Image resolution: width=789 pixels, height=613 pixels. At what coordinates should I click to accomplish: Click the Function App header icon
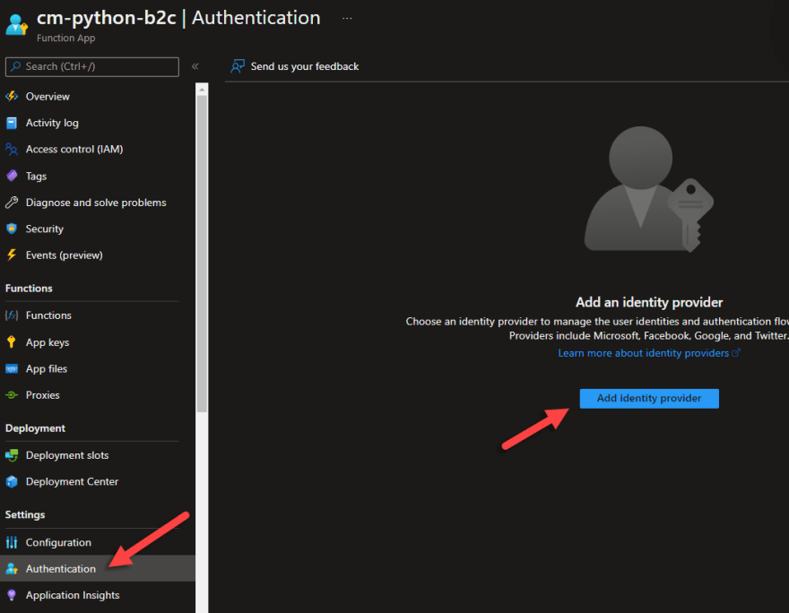click(17, 24)
